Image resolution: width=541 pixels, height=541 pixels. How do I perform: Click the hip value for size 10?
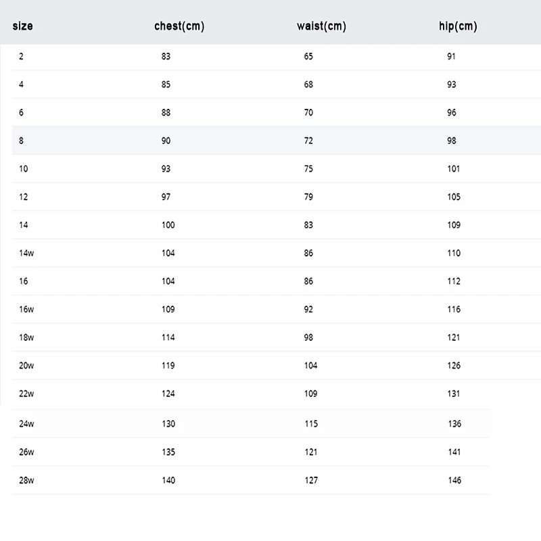pos(453,169)
